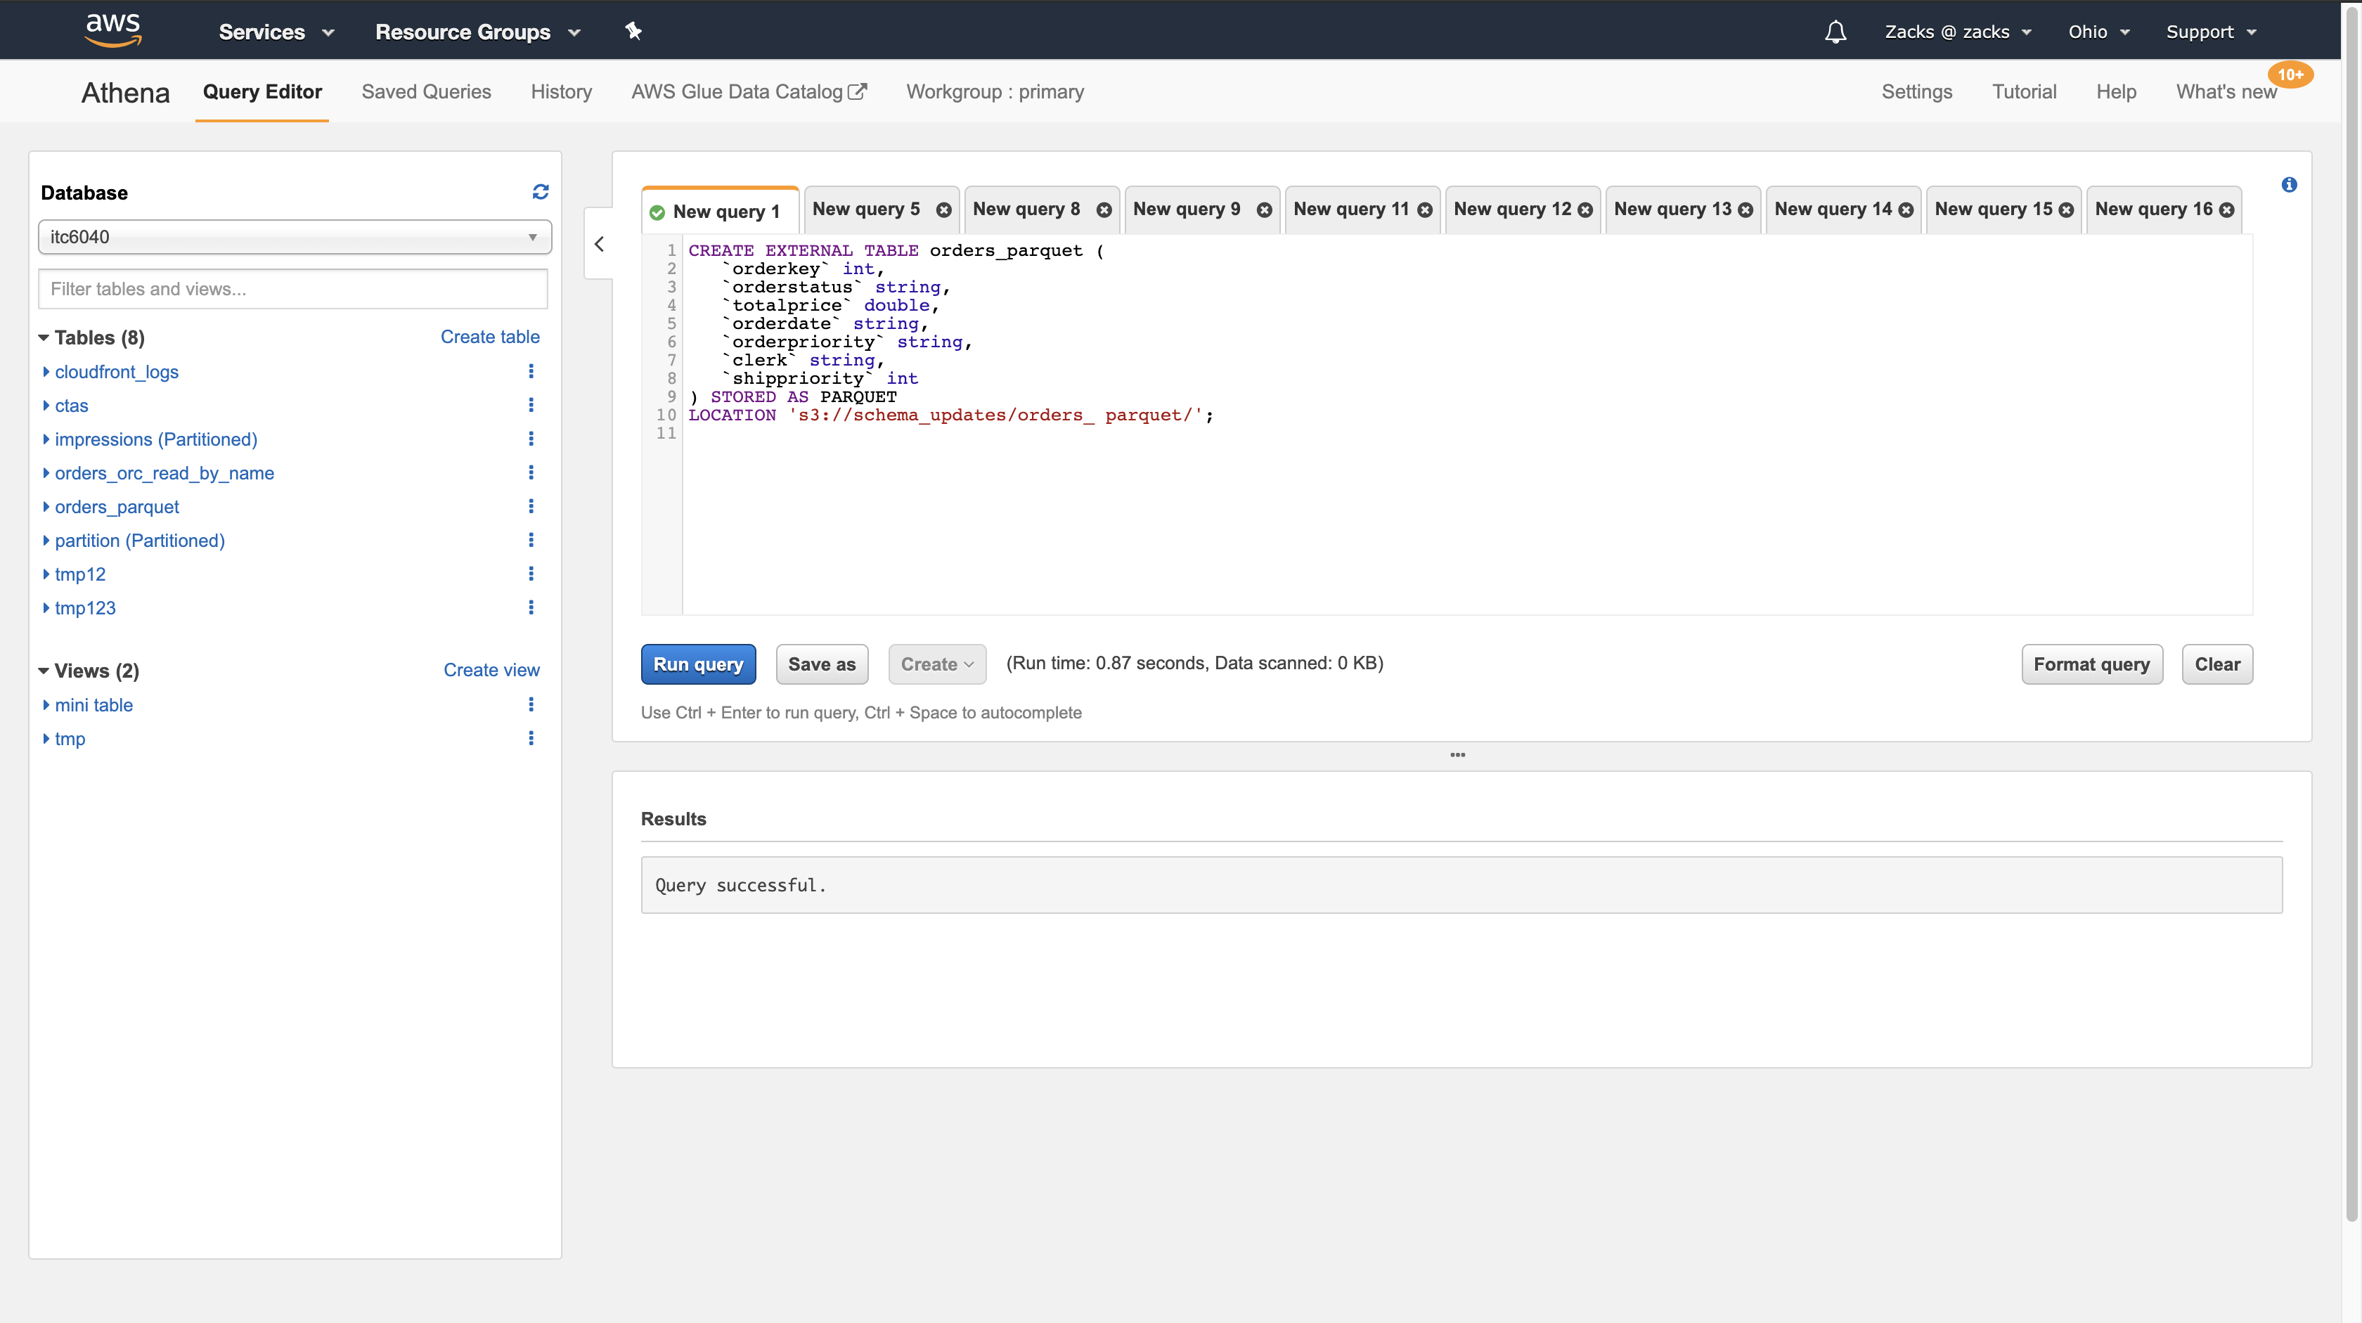Open the Create dropdown button

pos(936,664)
